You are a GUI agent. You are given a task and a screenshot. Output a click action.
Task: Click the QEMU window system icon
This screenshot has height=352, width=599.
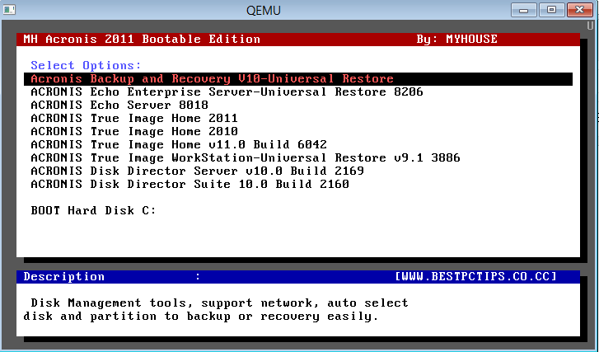9,10
